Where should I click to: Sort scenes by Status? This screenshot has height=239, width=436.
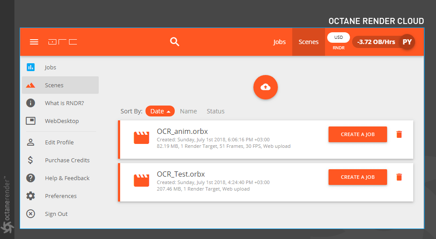click(x=215, y=111)
